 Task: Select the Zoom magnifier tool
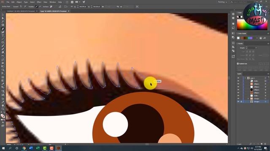(x=3, y=109)
